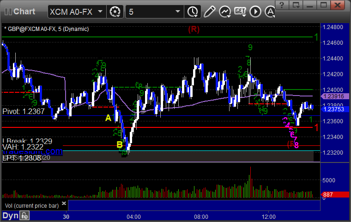Open the time template clock menu
Image resolution: width=351 pixels, height=222 pixels.
193,12
